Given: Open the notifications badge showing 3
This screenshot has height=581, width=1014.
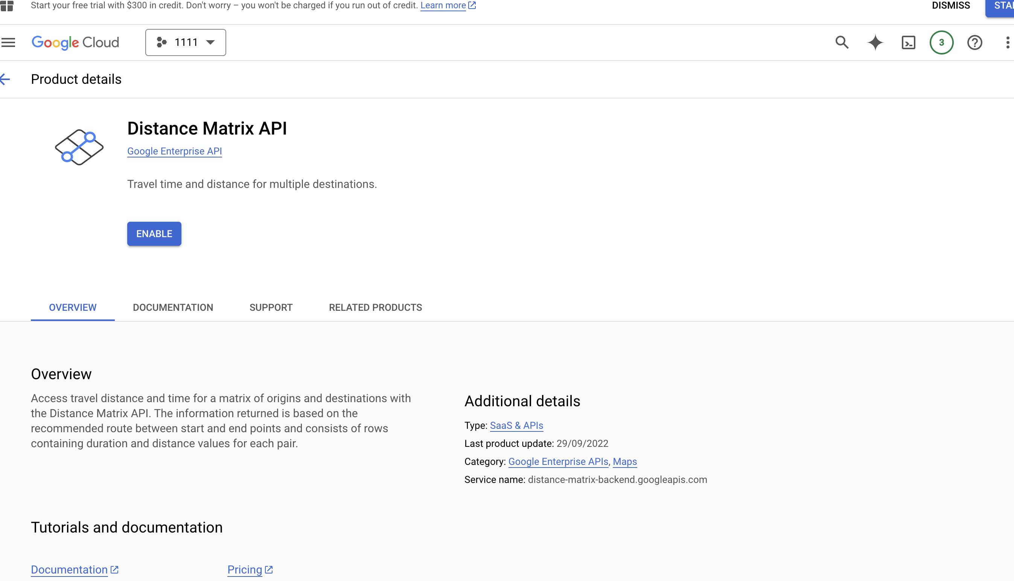Looking at the screenshot, I should [x=941, y=42].
